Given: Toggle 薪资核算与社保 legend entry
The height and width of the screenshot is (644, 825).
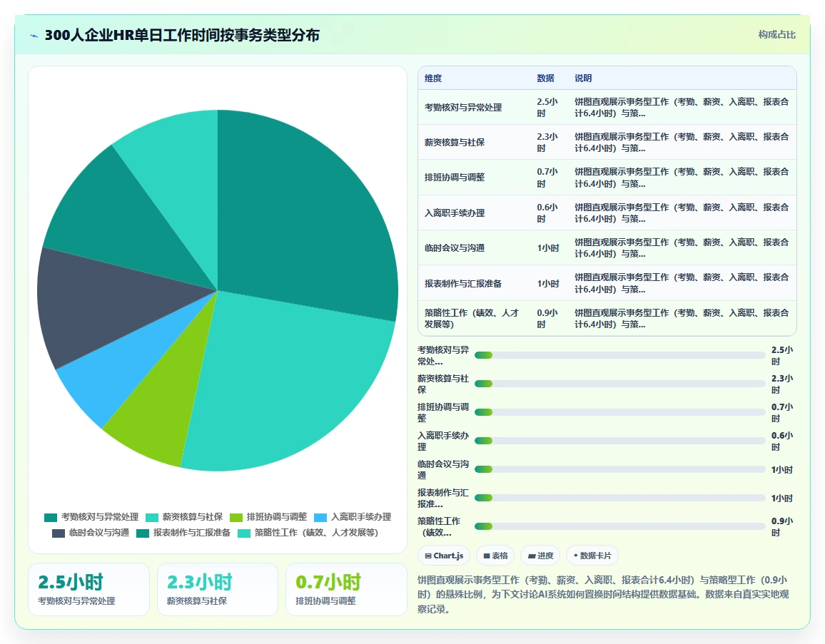Looking at the screenshot, I should [x=184, y=517].
